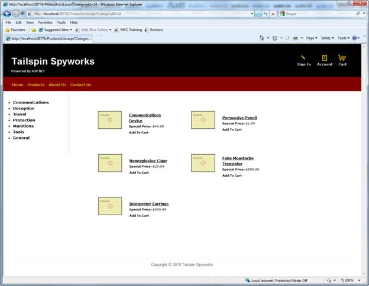Add Fake Moustache Translator to cart
This screenshot has width=369, height=286.
pos(232,175)
